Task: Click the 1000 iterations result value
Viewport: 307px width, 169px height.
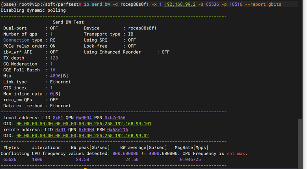Action: coord(37,159)
